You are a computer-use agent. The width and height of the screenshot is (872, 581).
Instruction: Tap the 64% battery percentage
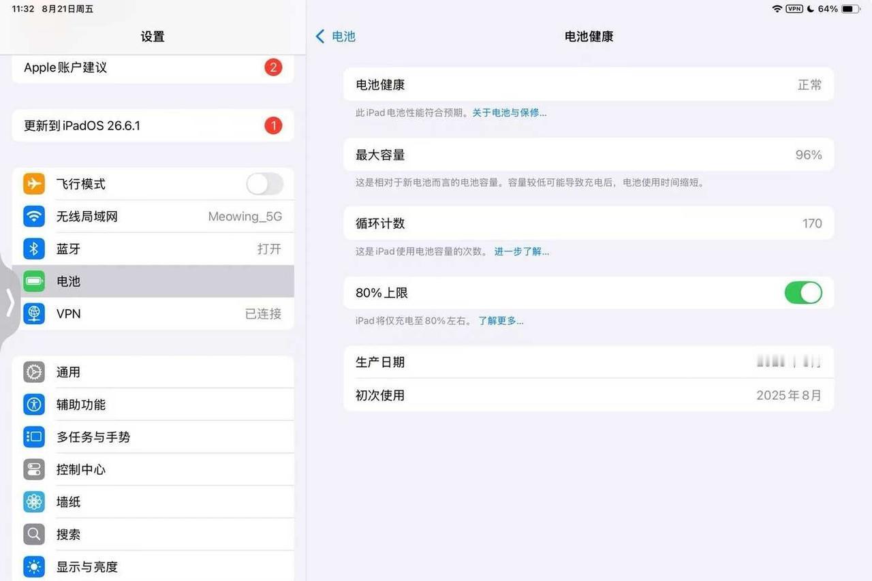tap(828, 9)
